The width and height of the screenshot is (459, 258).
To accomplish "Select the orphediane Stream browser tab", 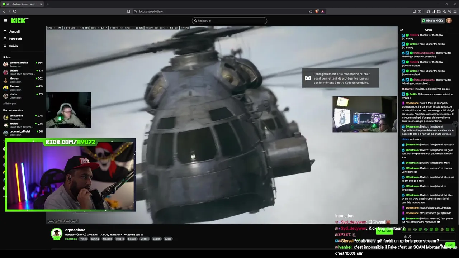I will click(x=23, y=4).
